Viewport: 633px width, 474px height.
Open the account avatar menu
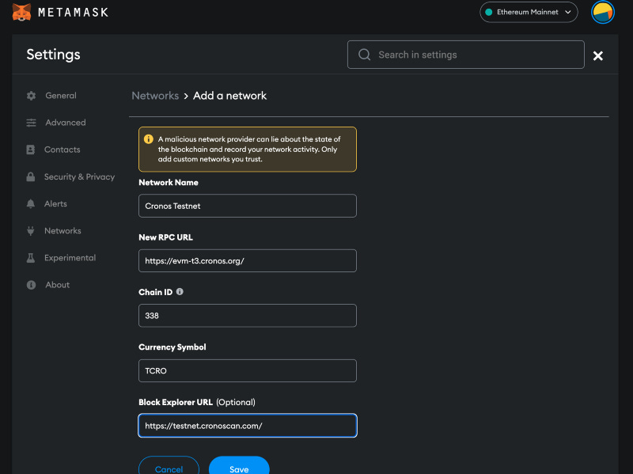coord(603,13)
